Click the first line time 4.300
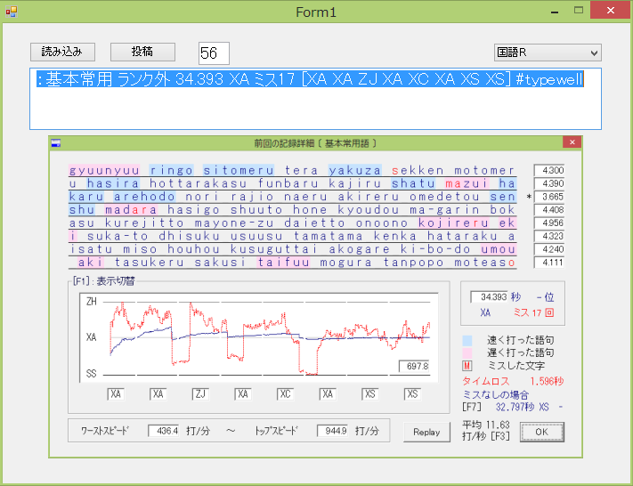 tap(549, 170)
